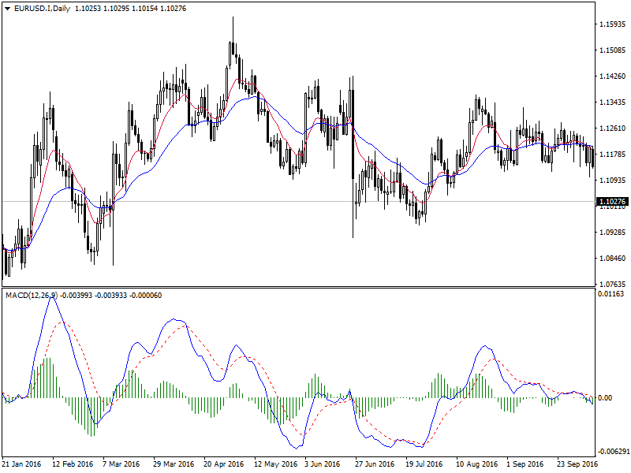Select the current price label 1.10276
This screenshot has width=631, height=473.
coord(613,202)
